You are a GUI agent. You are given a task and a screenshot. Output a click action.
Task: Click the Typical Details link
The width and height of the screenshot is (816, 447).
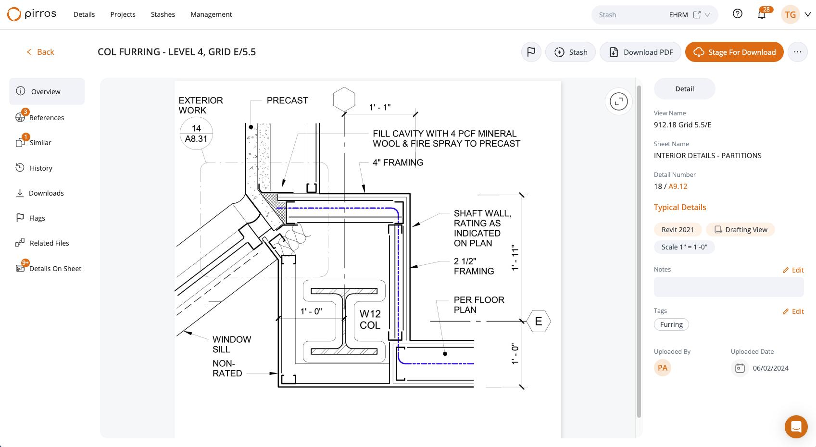tap(680, 207)
